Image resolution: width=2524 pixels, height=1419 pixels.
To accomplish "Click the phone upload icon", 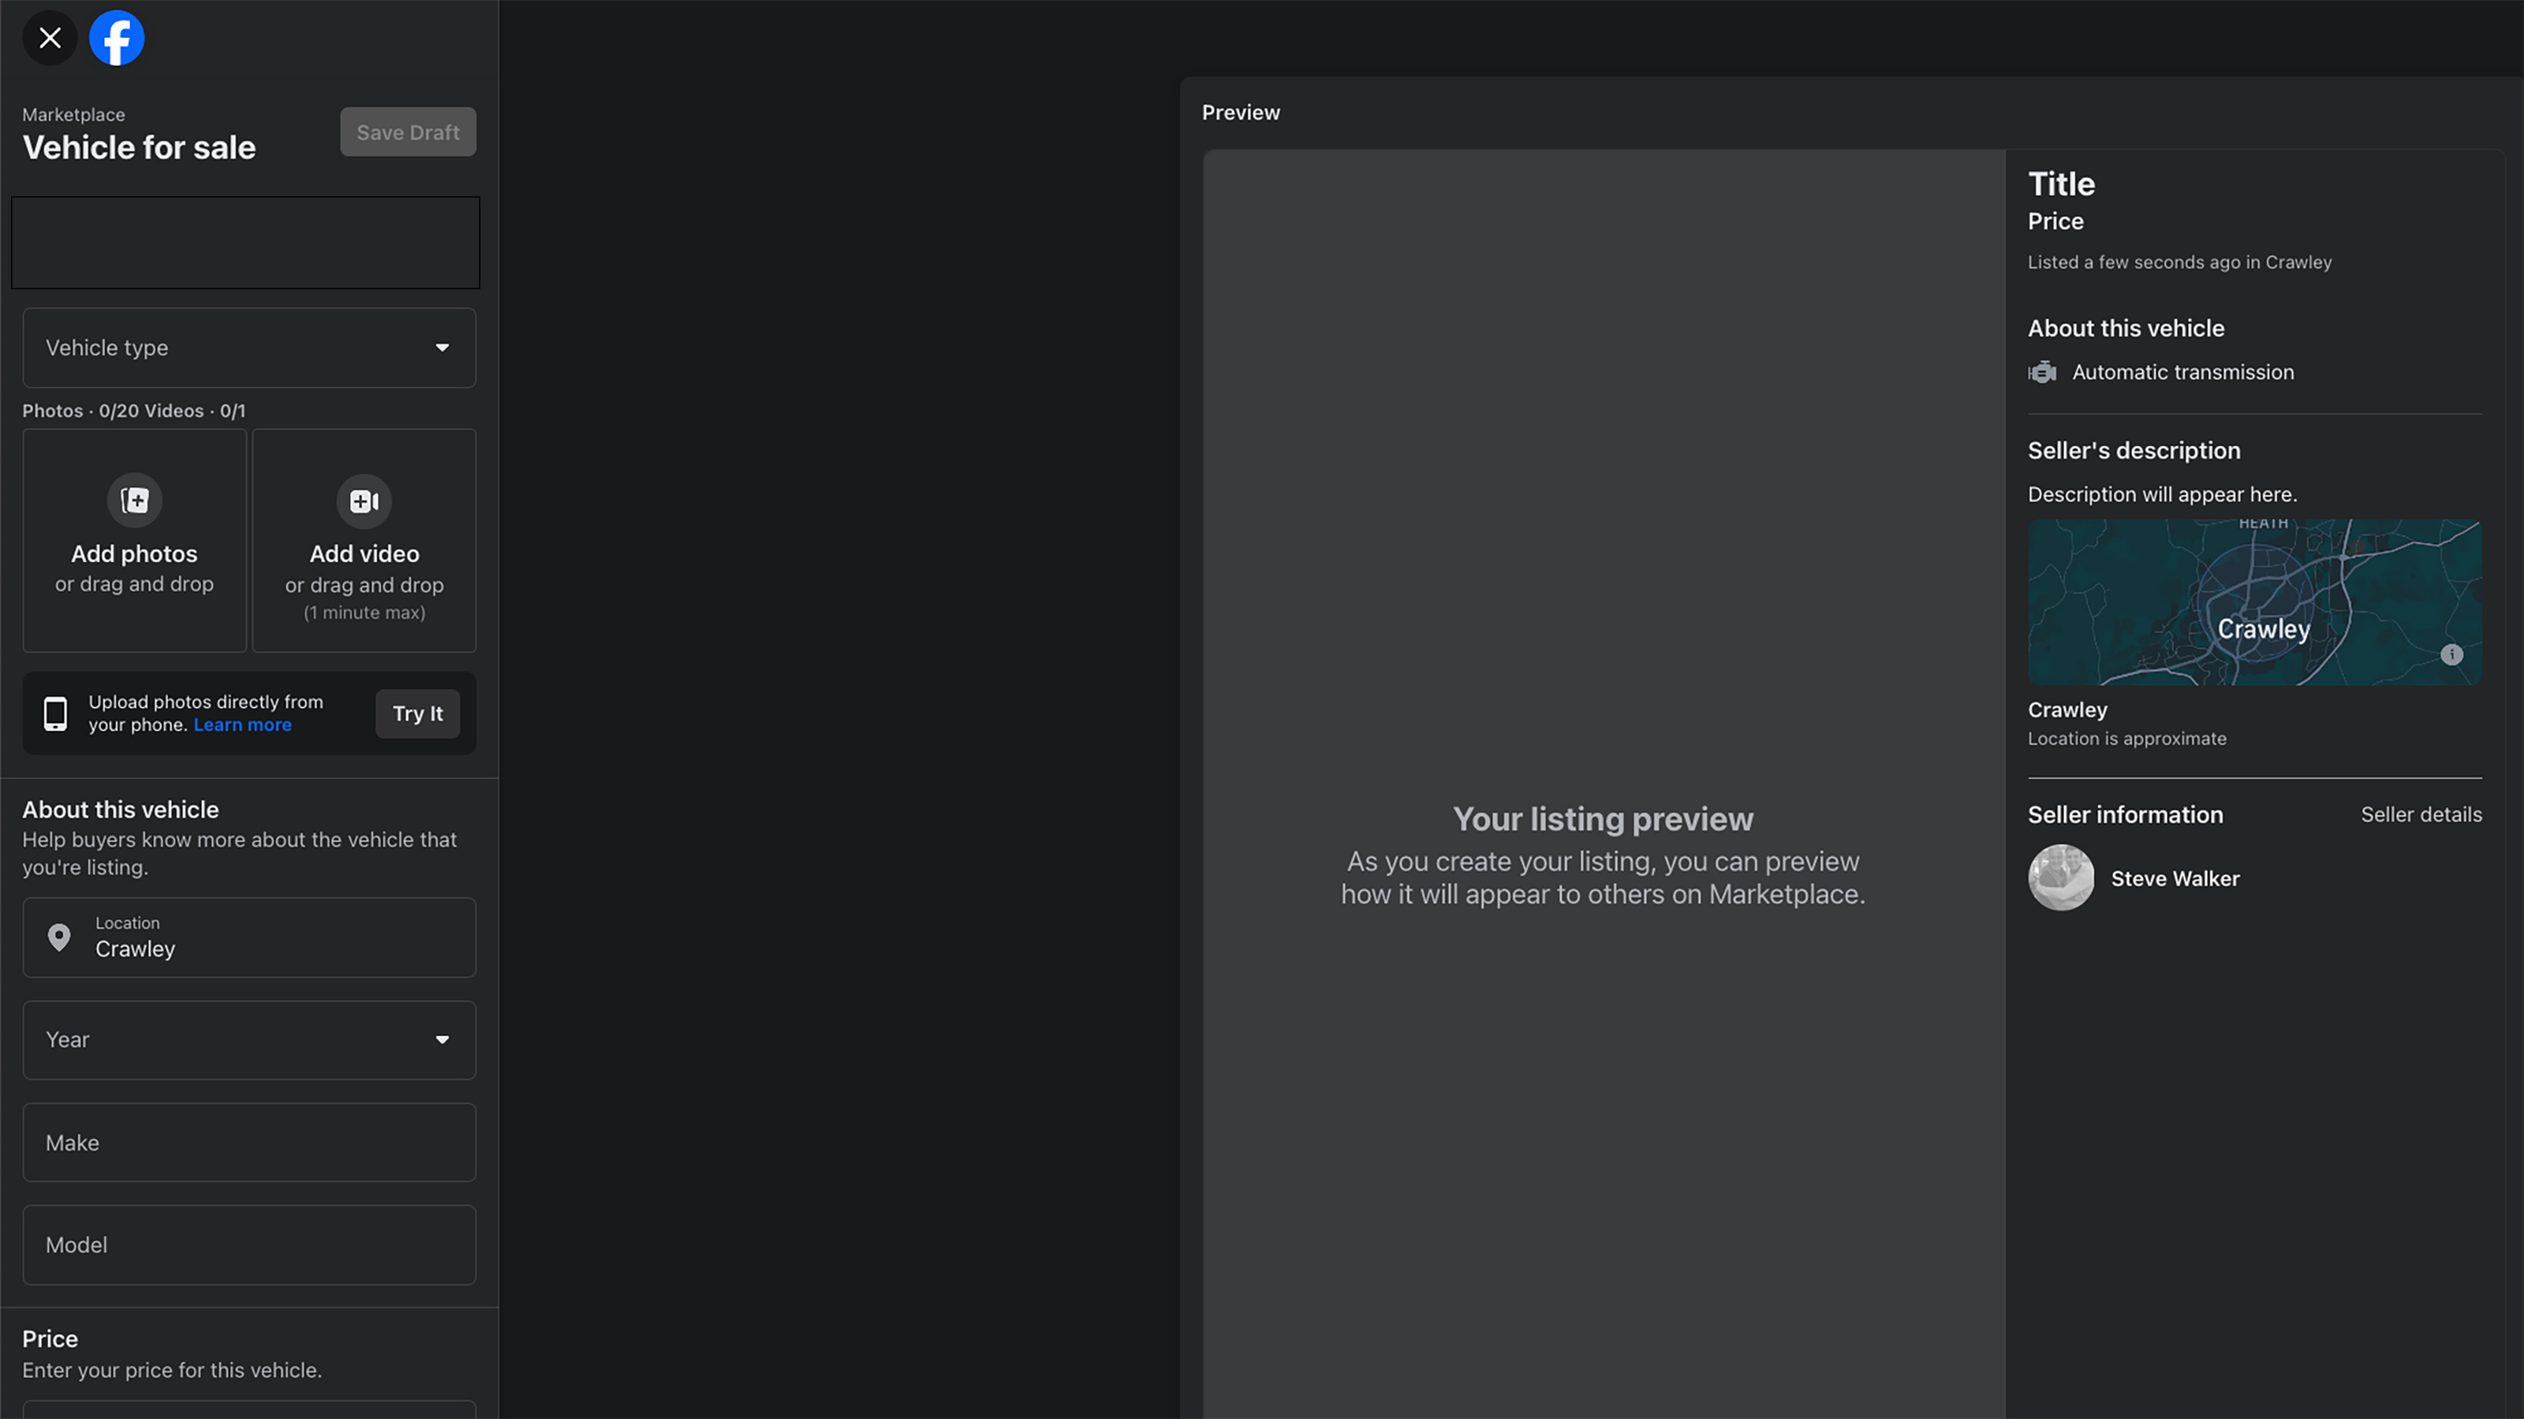I will (x=56, y=714).
